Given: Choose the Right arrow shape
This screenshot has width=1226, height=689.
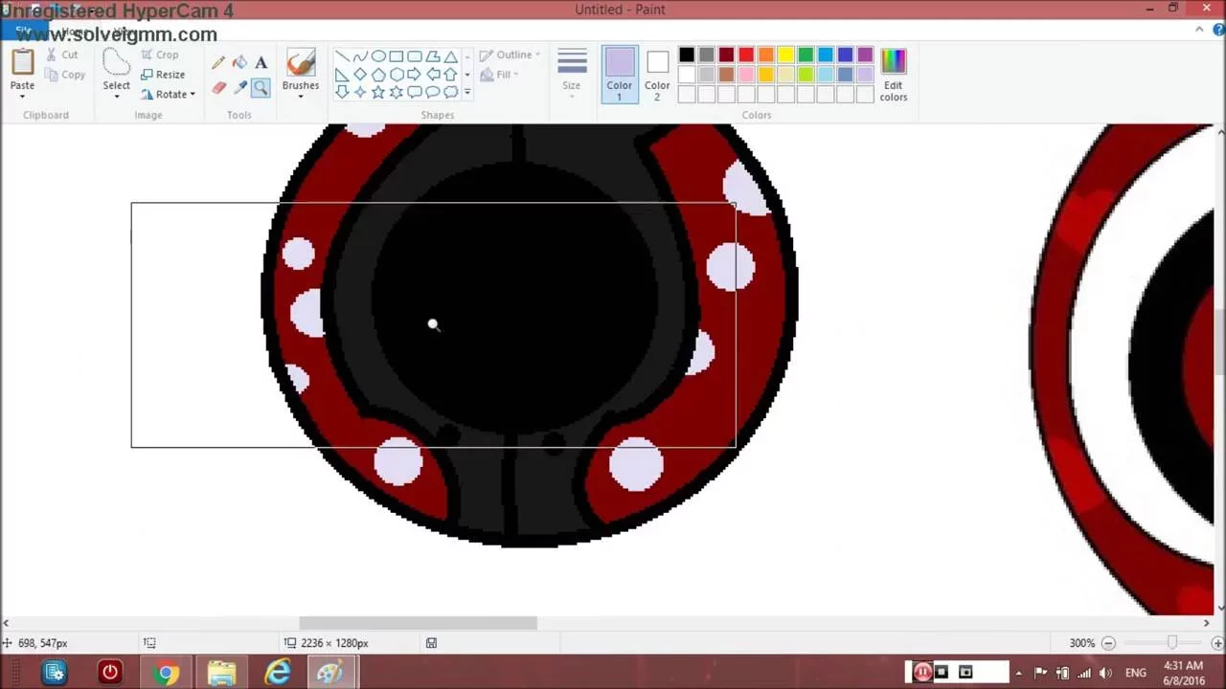Looking at the screenshot, I should point(415,75).
